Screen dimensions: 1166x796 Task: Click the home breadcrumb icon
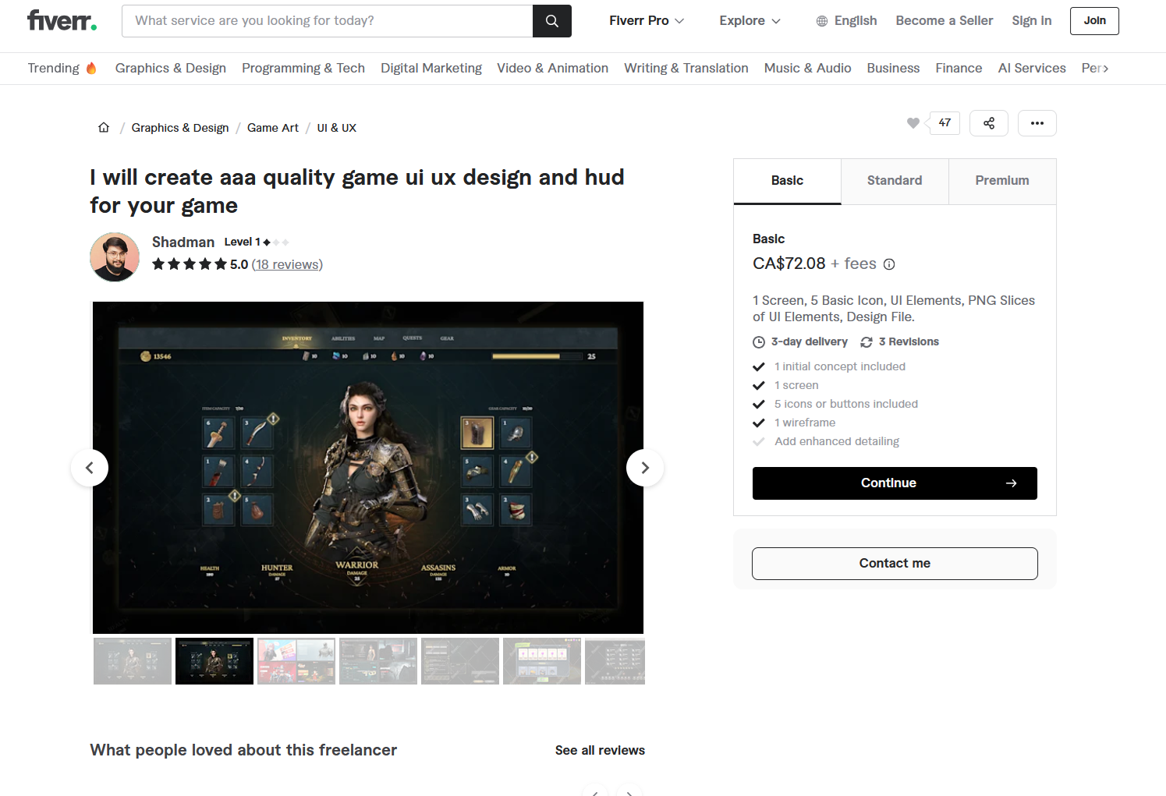(x=104, y=127)
